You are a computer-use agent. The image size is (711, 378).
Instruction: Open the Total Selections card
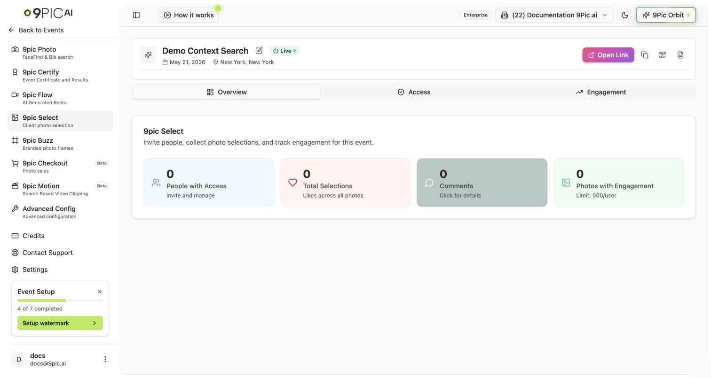[x=346, y=183]
